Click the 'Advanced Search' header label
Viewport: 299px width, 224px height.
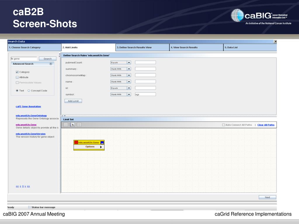[23, 64]
